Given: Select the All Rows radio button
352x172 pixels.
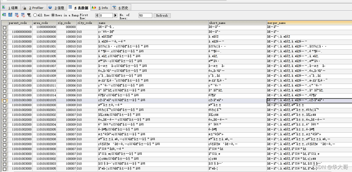Looking at the screenshot, I should pos(35,15).
